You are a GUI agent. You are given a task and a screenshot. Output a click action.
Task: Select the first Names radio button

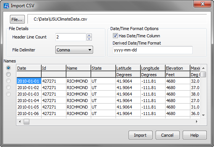coord(8,68)
